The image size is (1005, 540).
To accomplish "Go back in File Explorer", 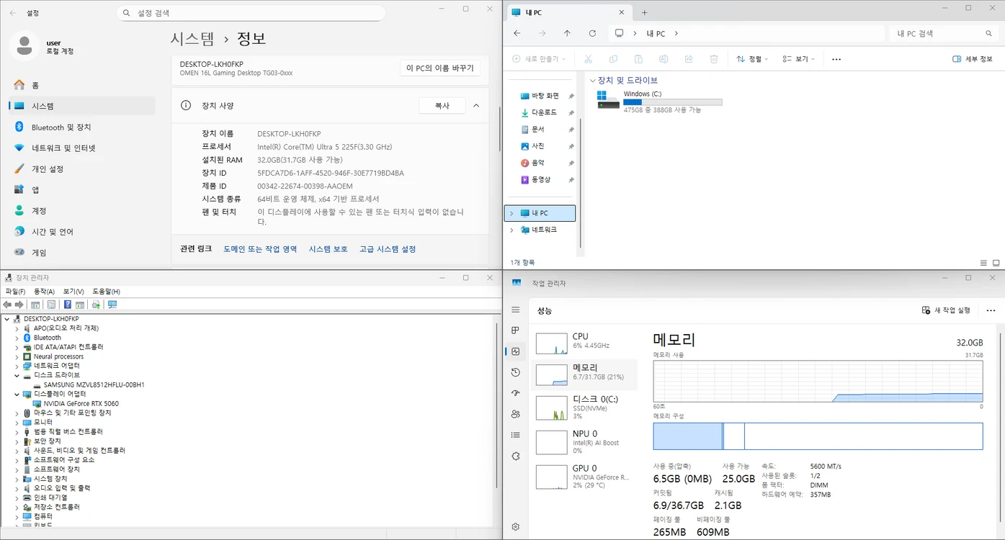I will (517, 33).
